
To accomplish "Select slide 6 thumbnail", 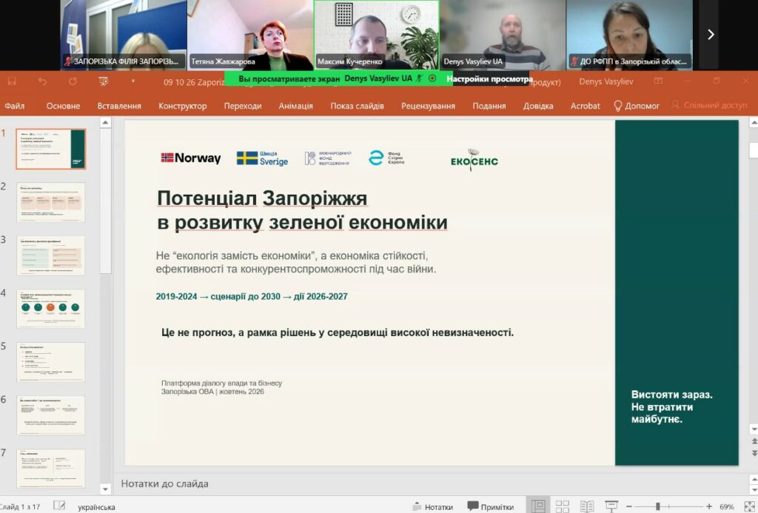I will pyautogui.click(x=51, y=415).
